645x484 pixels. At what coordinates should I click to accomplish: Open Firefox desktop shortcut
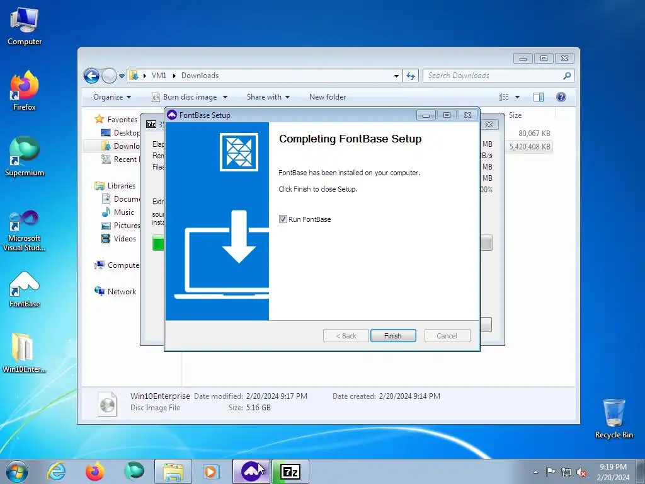click(x=25, y=91)
